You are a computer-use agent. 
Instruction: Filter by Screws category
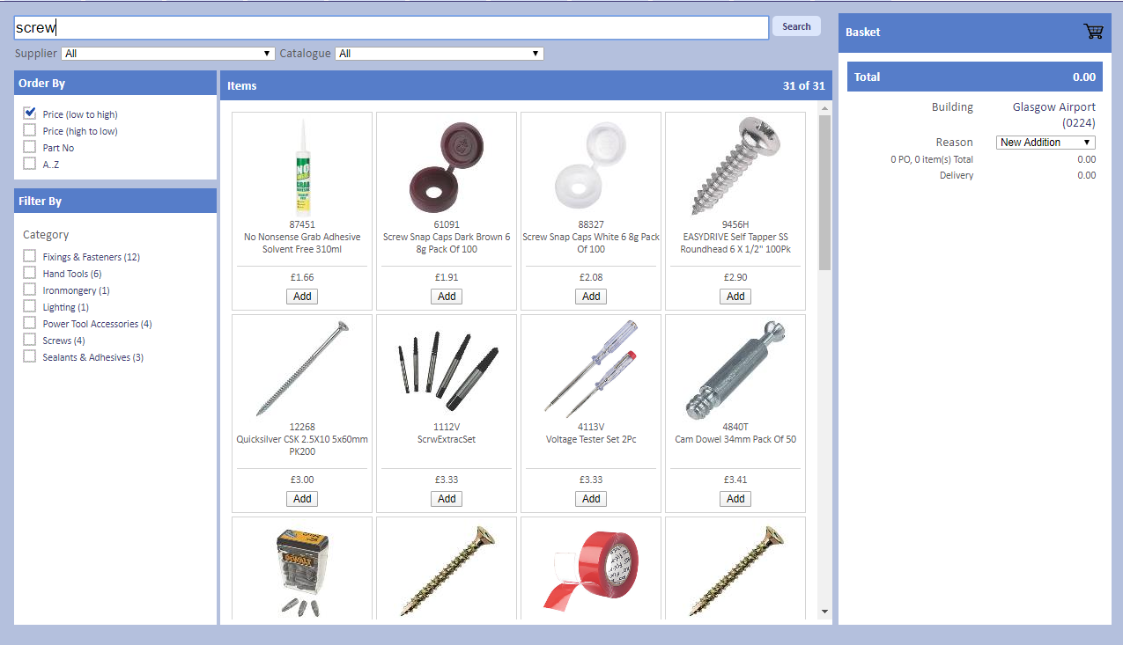click(30, 340)
